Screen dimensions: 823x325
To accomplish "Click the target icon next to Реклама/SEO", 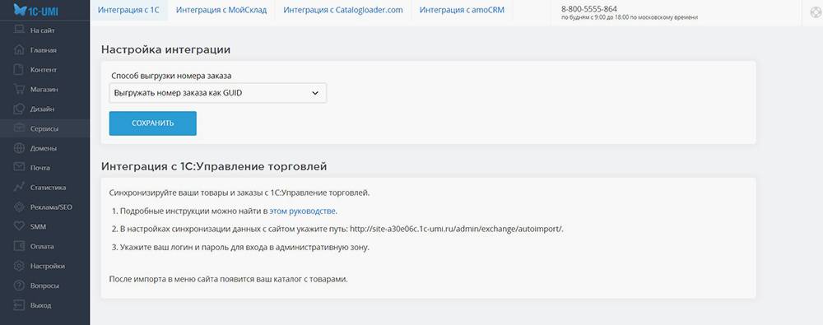I will click(20, 207).
